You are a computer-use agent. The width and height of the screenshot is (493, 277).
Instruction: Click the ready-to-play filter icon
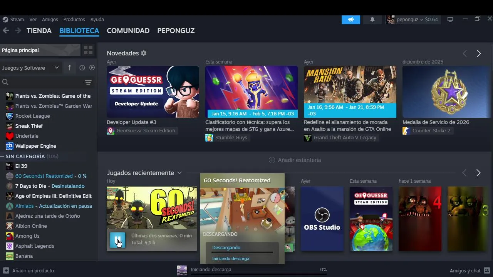coord(92,68)
